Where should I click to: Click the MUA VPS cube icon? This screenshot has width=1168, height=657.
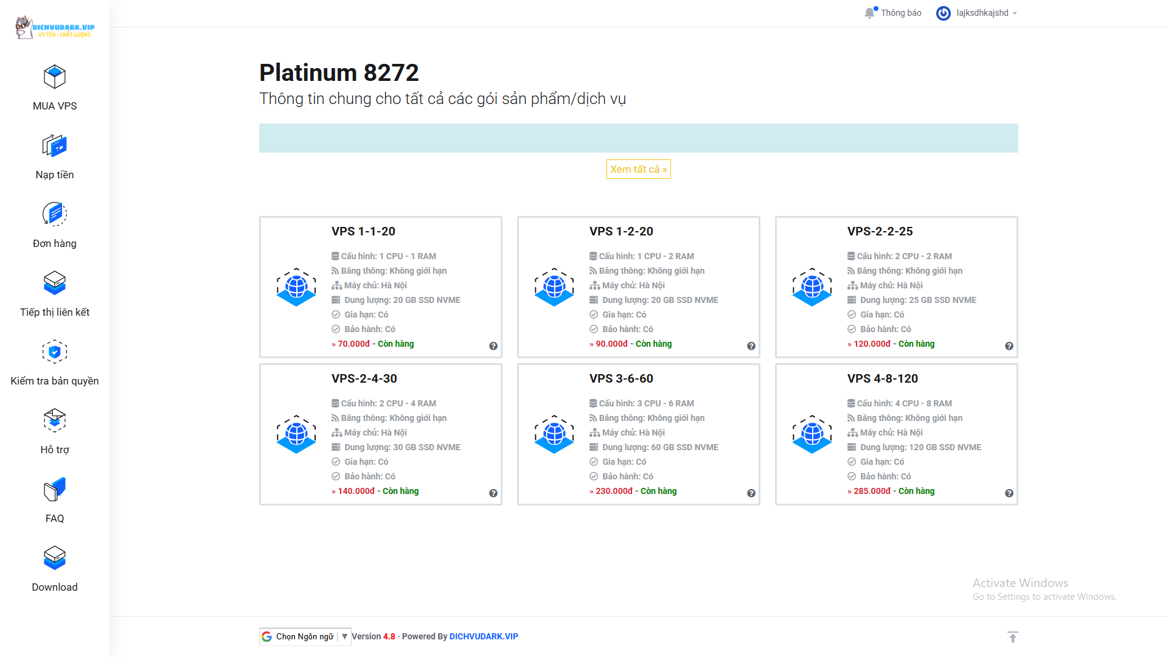[55, 77]
